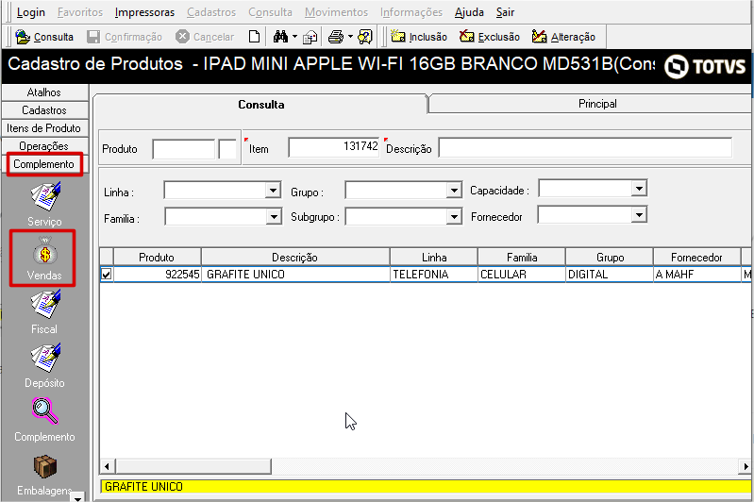Open the Cadastros sidebar section
The width and height of the screenshot is (754, 502).
pyautogui.click(x=44, y=110)
